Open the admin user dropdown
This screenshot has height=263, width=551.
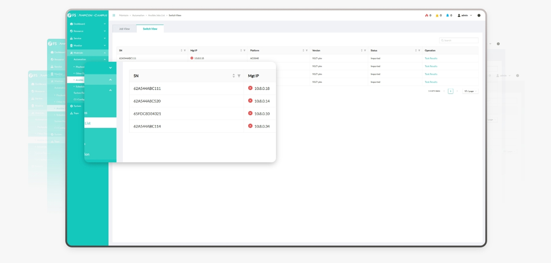pyautogui.click(x=464, y=16)
